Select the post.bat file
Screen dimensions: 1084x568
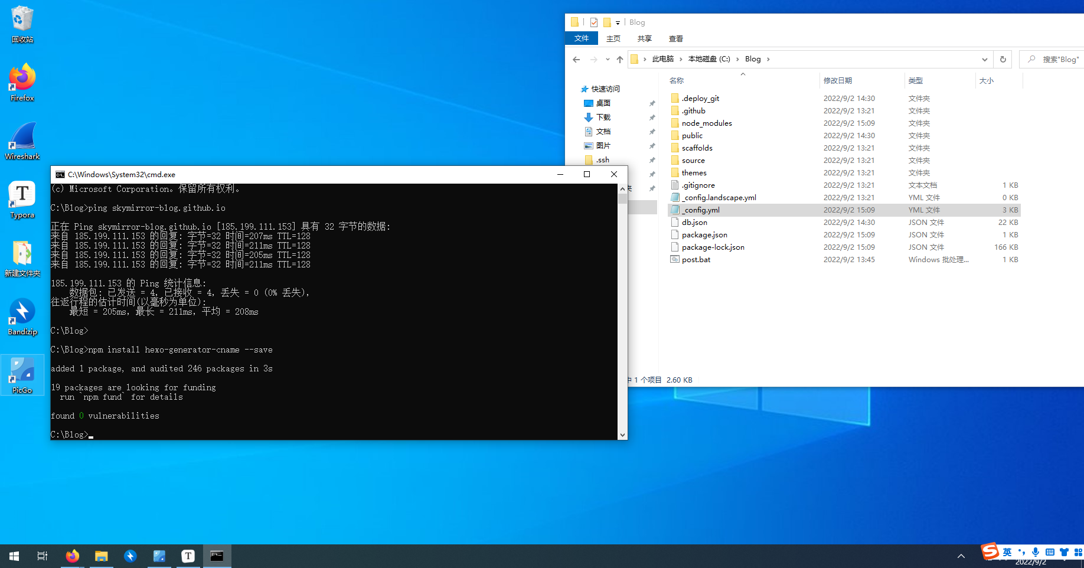tap(696, 260)
